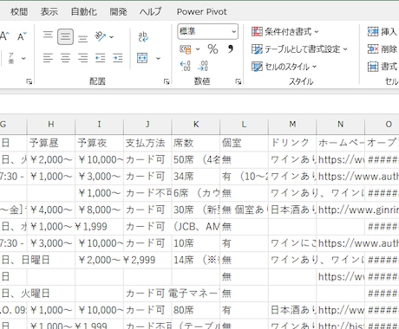The width and height of the screenshot is (399, 329).
Task: Open 校閲 ribbon tab
Action: tap(19, 12)
